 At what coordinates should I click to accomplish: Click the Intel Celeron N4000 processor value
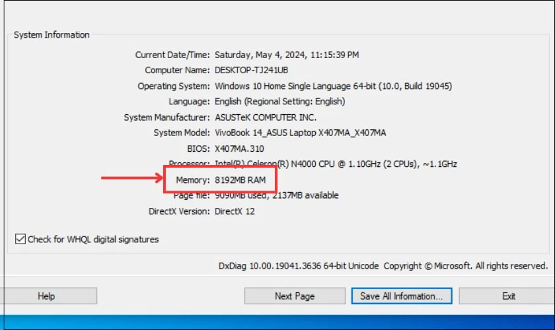(336, 164)
